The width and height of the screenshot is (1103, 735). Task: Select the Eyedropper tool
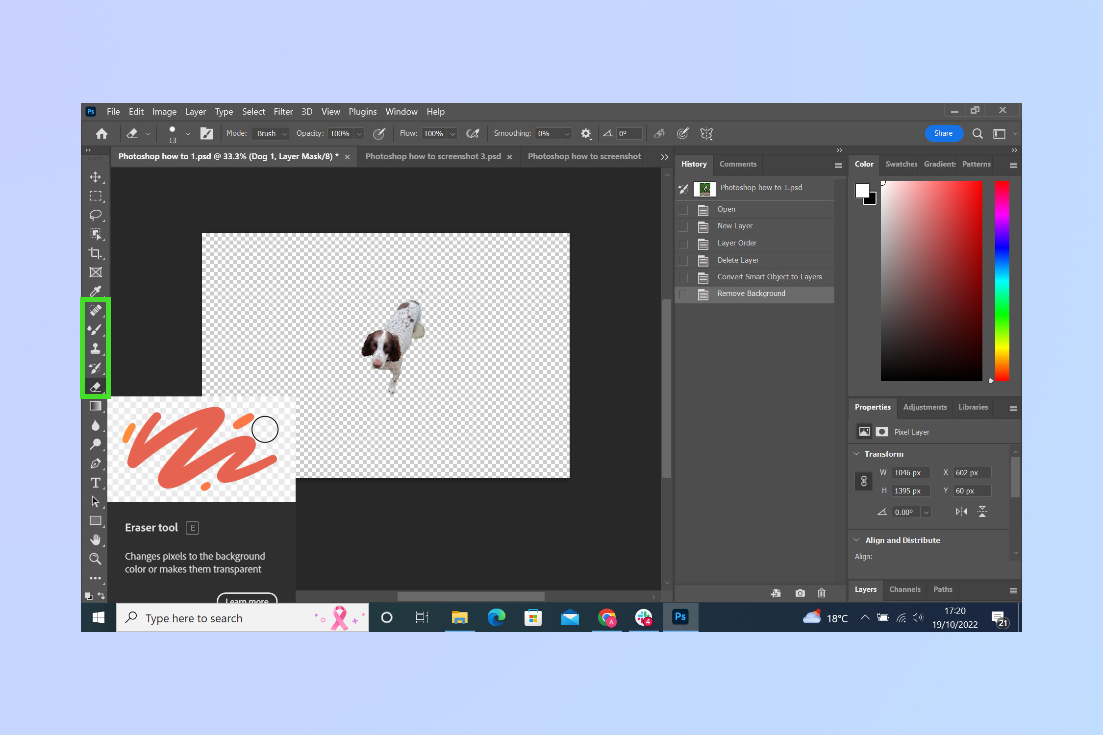pyautogui.click(x=96, y=291)
